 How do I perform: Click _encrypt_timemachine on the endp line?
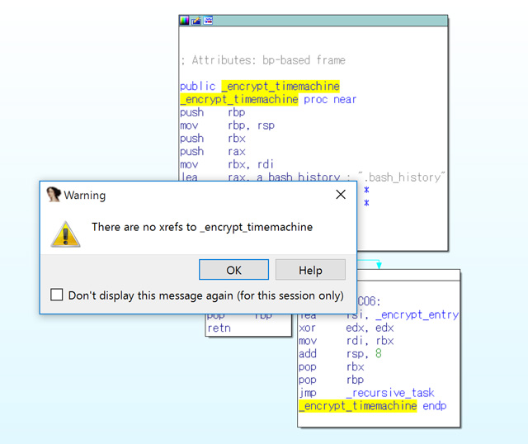tap(357, 406)
